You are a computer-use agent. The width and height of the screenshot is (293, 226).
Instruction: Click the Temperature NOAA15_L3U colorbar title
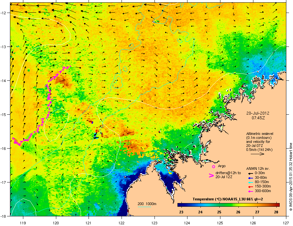pos(228,199)
